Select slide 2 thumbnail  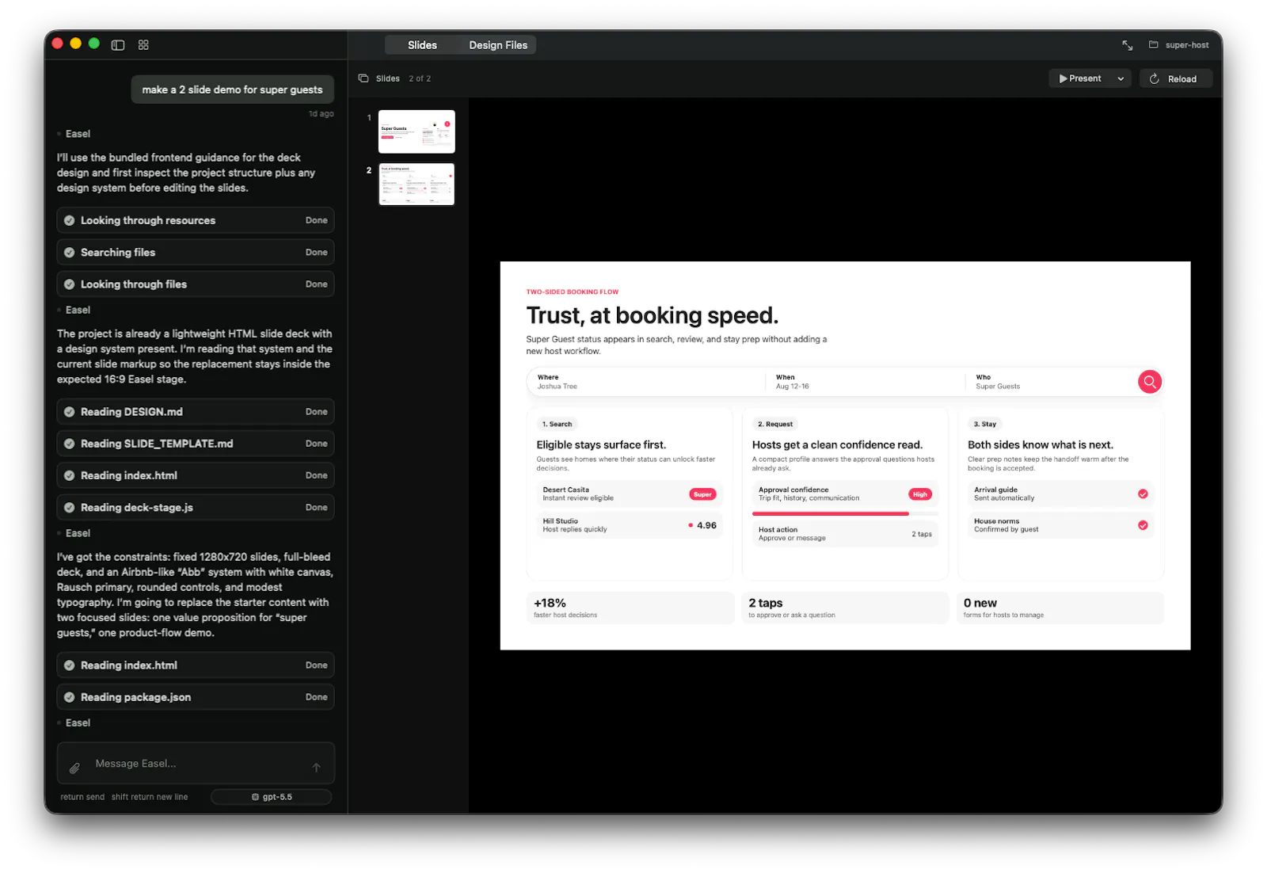(x=417, y=184)
